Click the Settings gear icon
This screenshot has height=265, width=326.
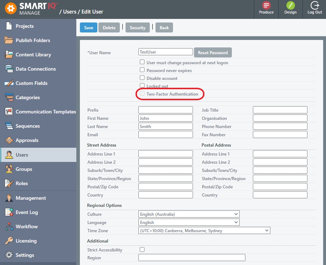point(9,255)
